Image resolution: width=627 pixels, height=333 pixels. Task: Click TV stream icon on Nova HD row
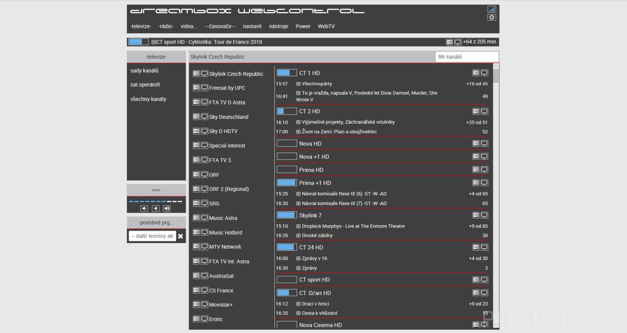(484, 144)
